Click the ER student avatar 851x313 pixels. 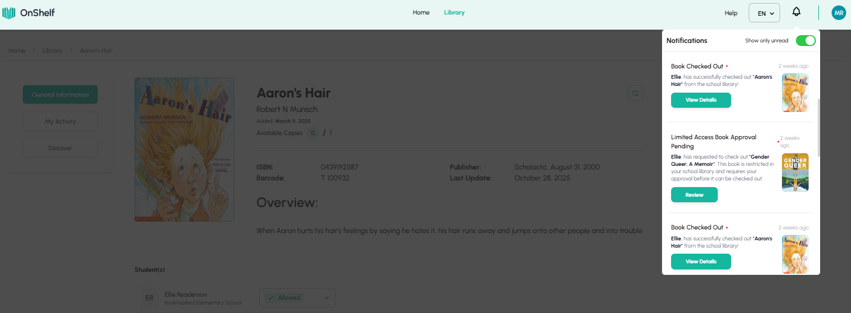pos(149,298)
